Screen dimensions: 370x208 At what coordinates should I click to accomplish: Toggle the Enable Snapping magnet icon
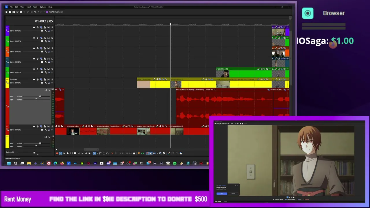point(147,153)
